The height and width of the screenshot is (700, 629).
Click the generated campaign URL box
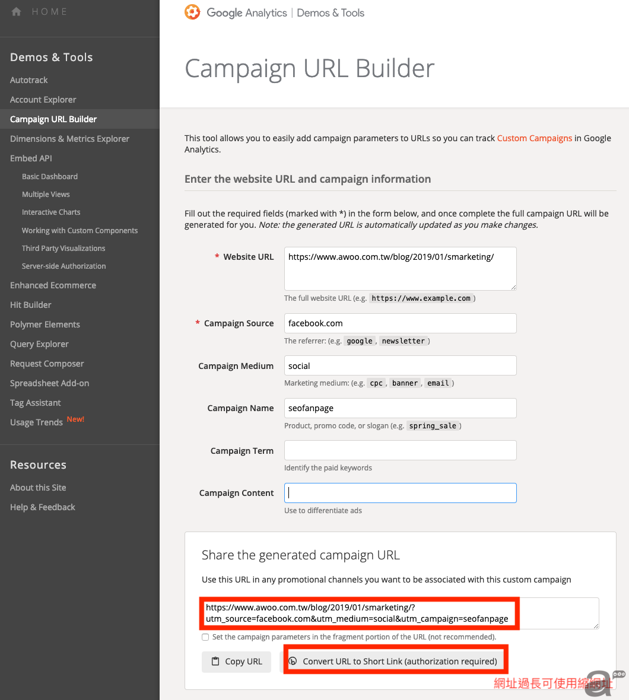pyautogui.click(x=401, y=613)
